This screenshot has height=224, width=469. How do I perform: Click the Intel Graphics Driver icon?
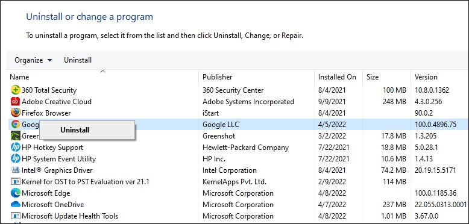point(15,170)
